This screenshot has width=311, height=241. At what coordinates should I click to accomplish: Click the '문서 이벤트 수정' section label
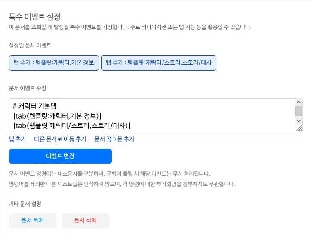tap(28, 88)
